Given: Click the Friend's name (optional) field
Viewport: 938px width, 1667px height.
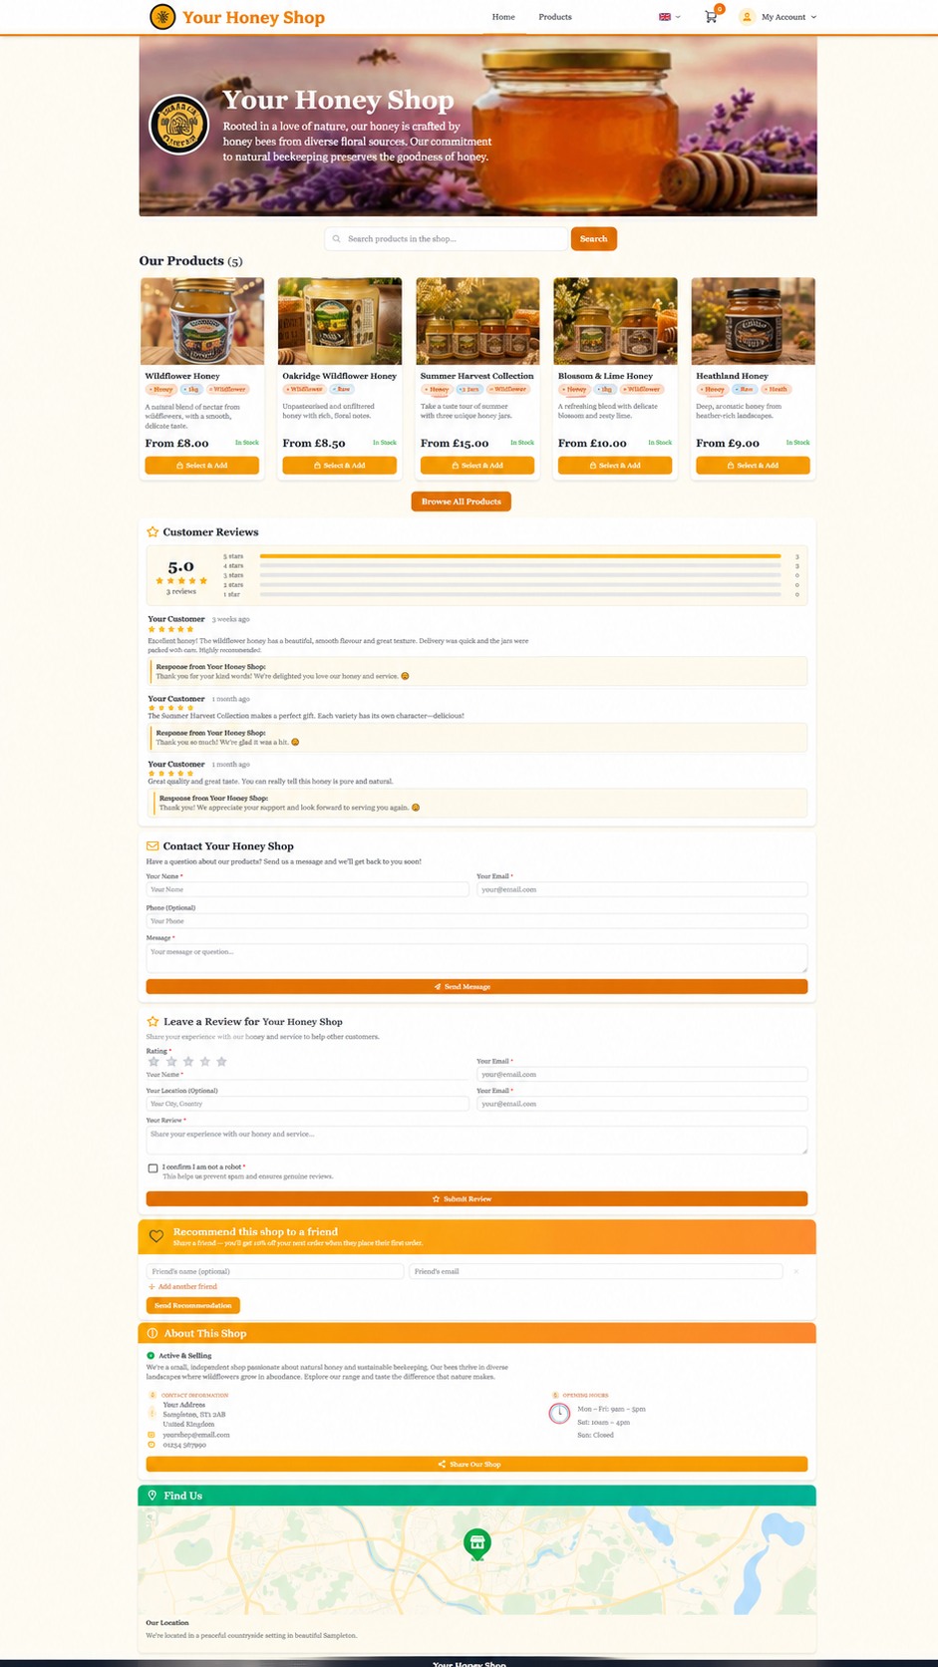Looking at the screenshot, I should click(x=275, y=1271).
